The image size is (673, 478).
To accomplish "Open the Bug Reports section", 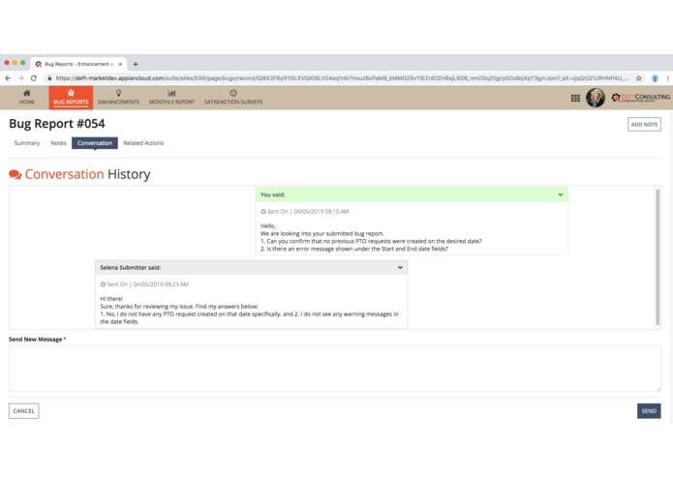I will tap(71, 98).
